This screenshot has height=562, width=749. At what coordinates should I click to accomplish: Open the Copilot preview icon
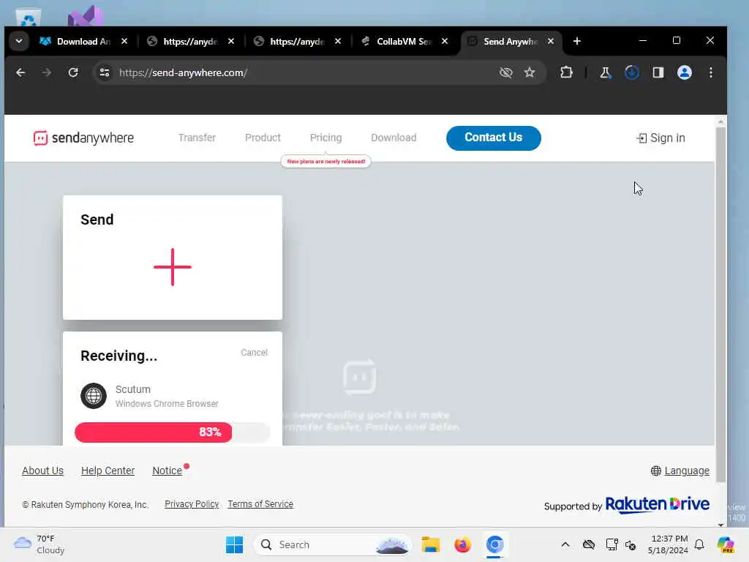coord(726,544)
